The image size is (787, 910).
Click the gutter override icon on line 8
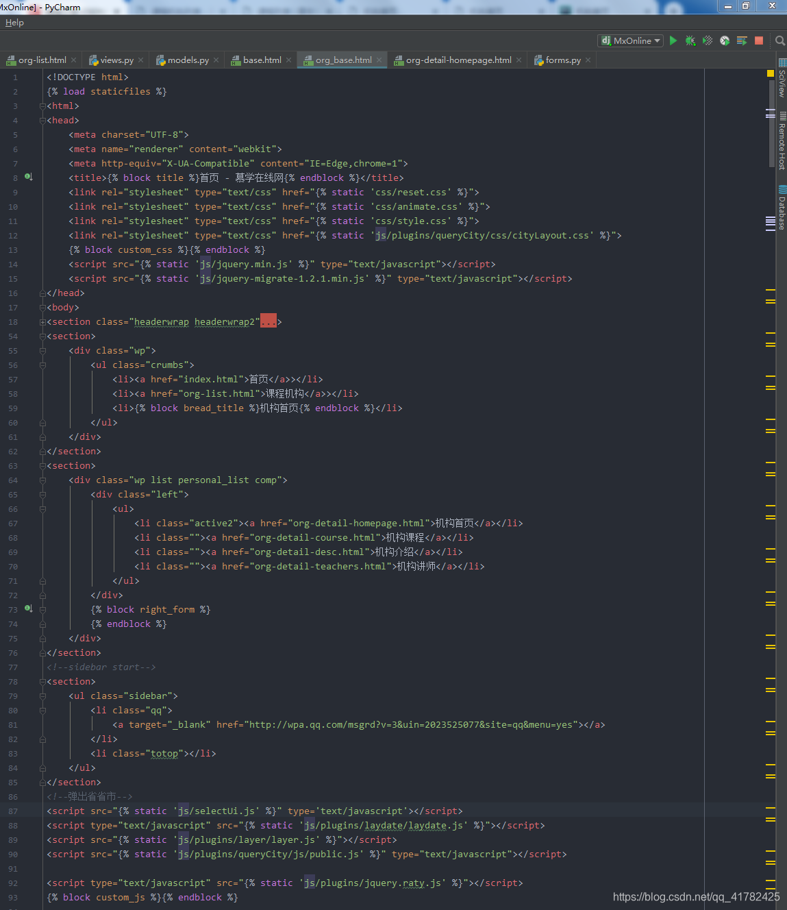click(28, 177)
